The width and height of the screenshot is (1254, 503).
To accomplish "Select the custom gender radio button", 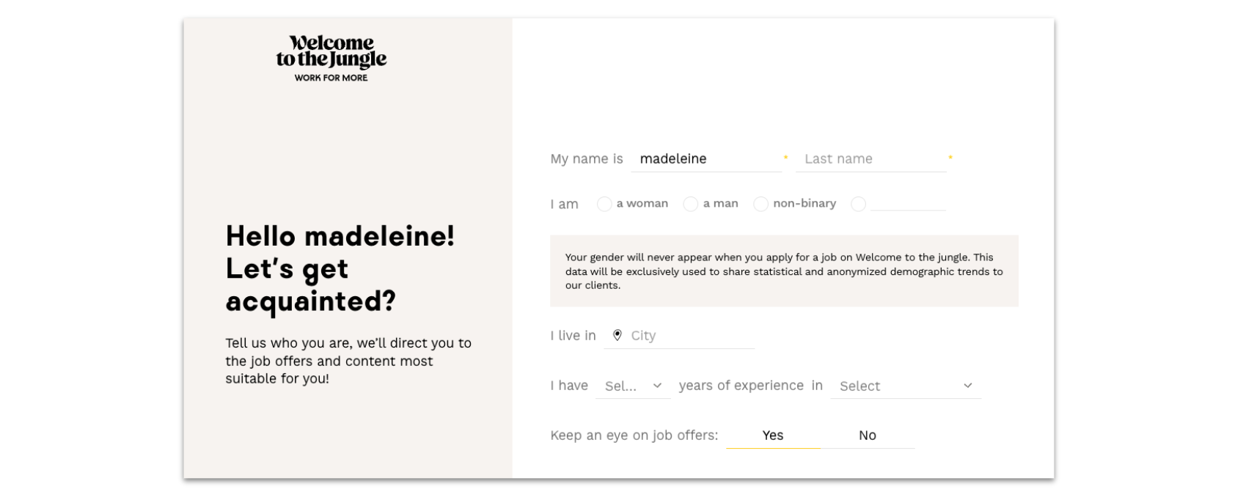I will click(x=858, y=205).
